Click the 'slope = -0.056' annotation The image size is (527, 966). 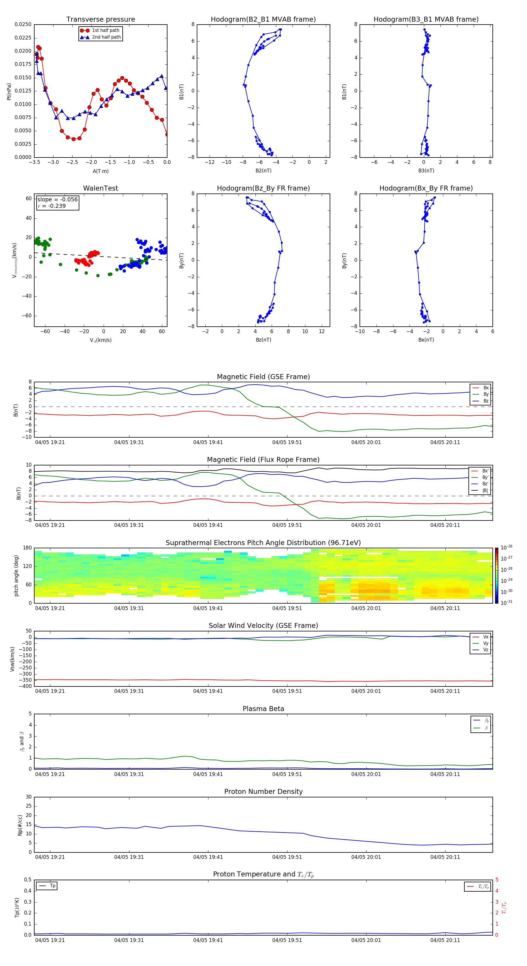click(57, 200)
